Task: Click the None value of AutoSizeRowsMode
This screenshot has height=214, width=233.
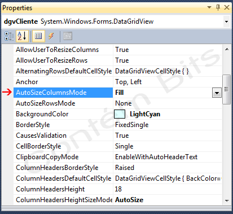Action: point(124,103)
